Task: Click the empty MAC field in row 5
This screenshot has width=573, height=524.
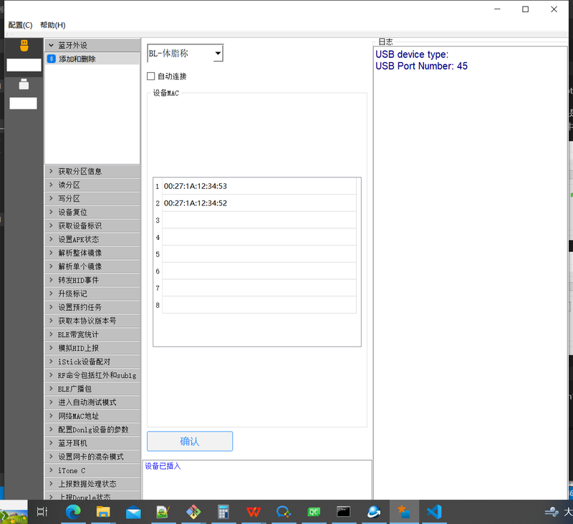Action: 259,254
